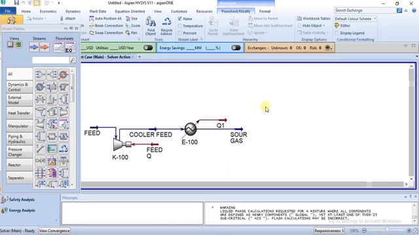Viewport: 419px width, 235px height.
Task: Click the Pan tool in ribbon
Action: pos(131,33)
